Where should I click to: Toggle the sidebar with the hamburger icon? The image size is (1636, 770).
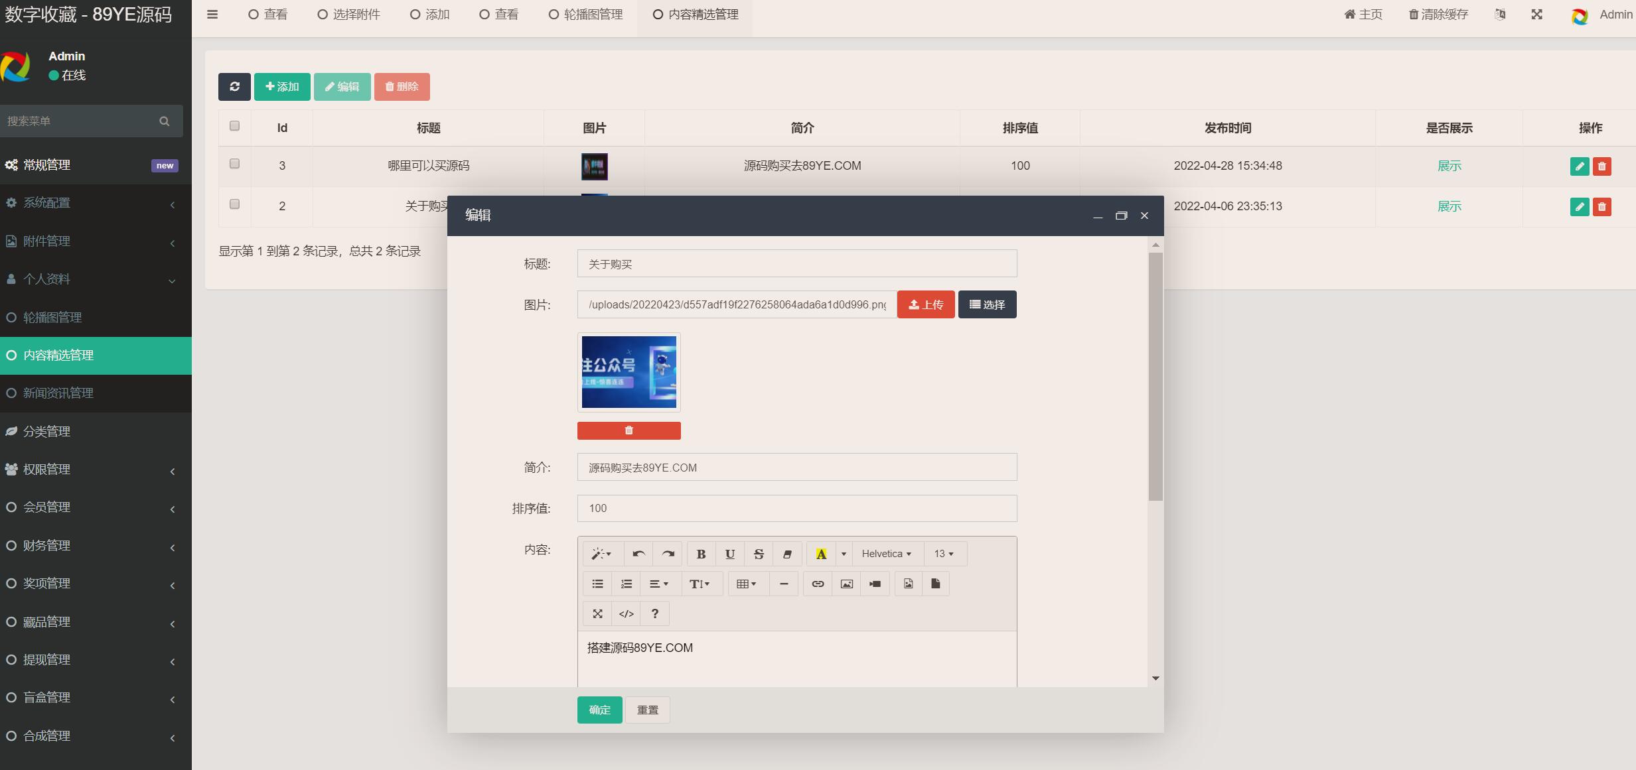tap(212, 15)
